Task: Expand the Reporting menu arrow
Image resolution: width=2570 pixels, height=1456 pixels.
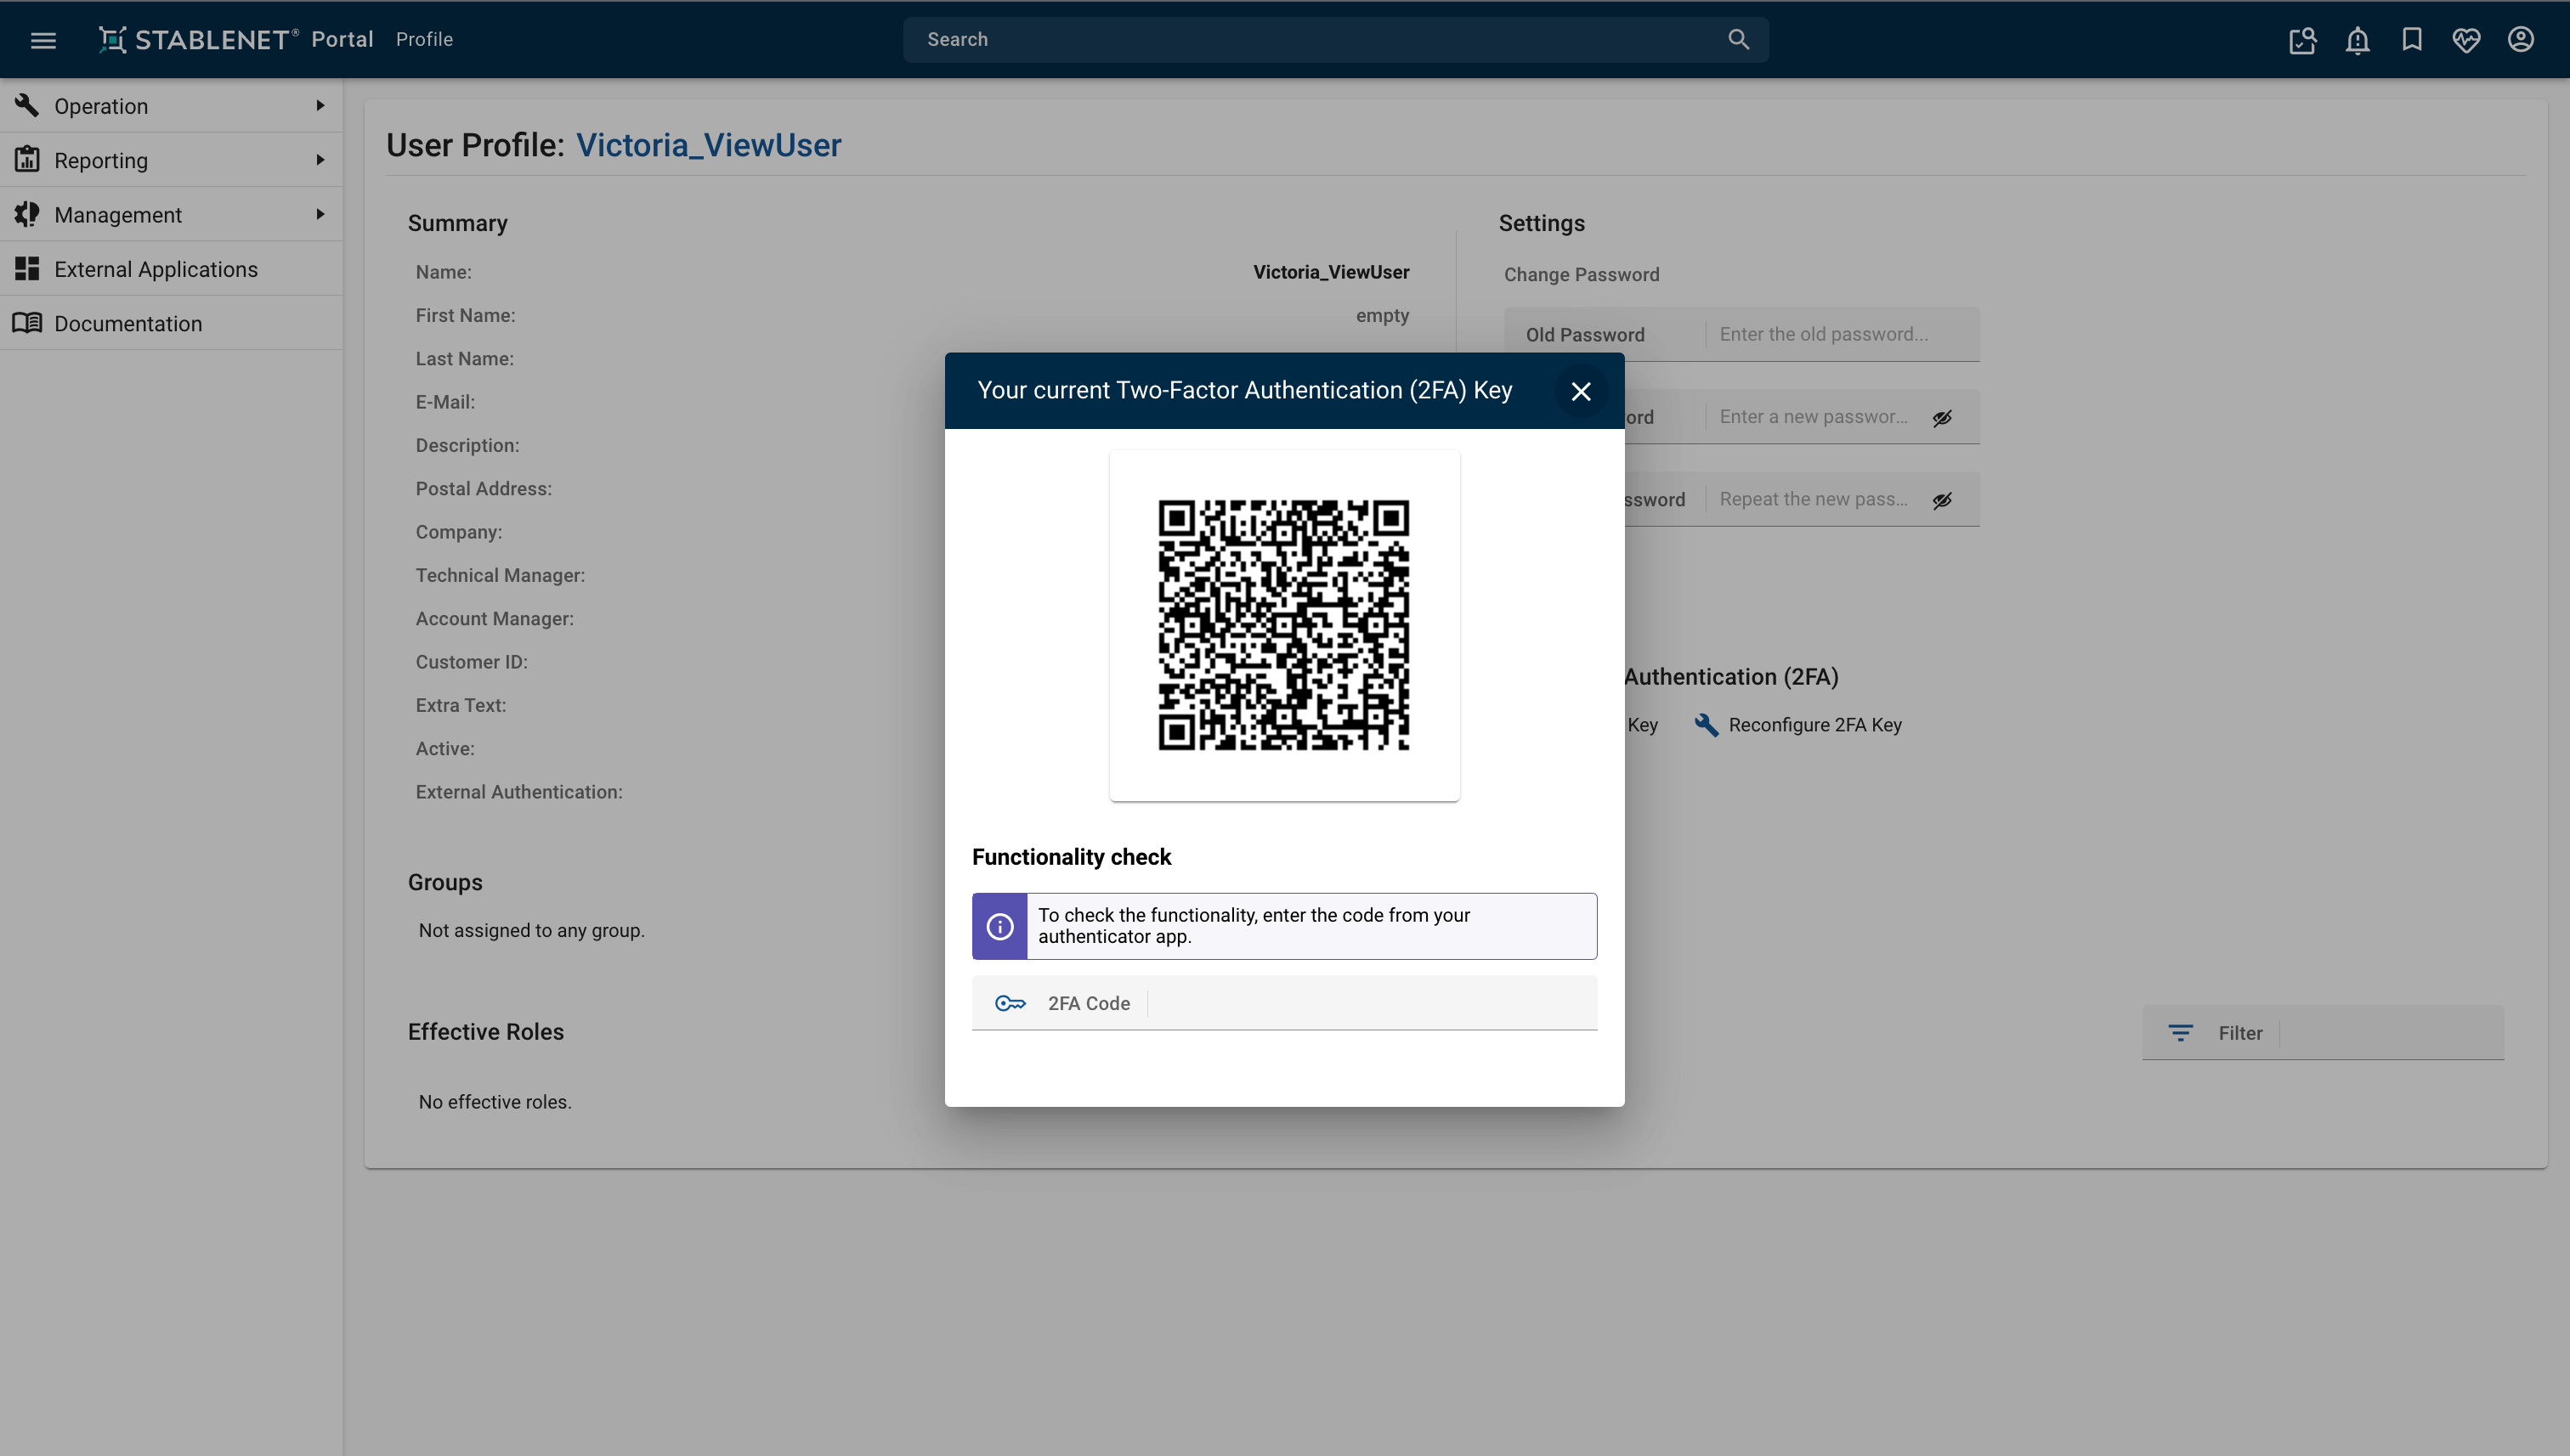Action: click(320, 160)
